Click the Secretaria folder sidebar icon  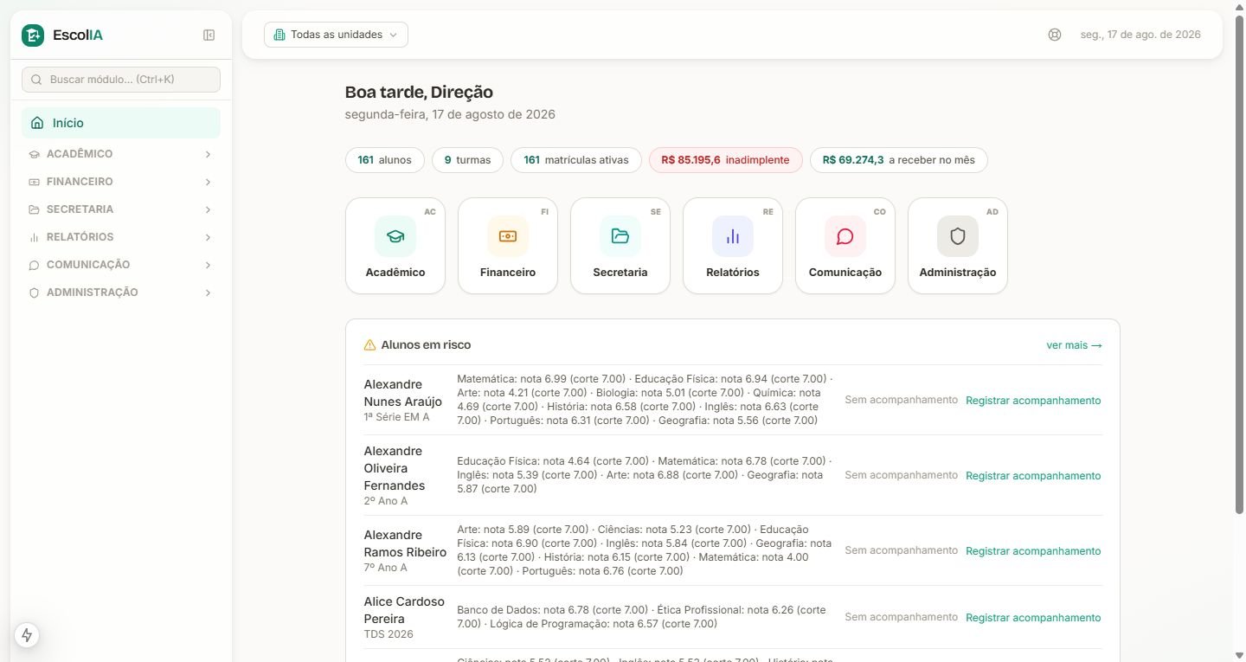[35, 209]
